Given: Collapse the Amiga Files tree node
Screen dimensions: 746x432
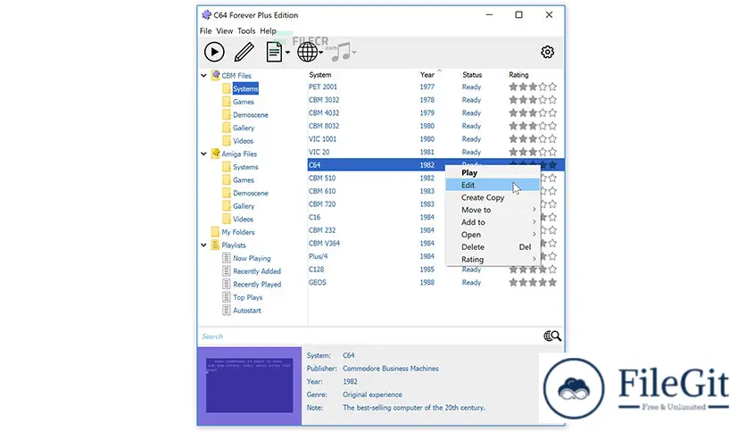Looking at the screenshot, I should 203,154.
